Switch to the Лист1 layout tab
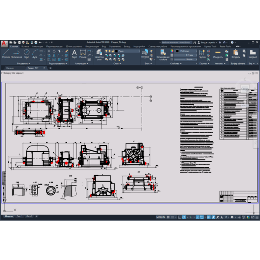Screen dimensions: 260x260 coord(19,216)
